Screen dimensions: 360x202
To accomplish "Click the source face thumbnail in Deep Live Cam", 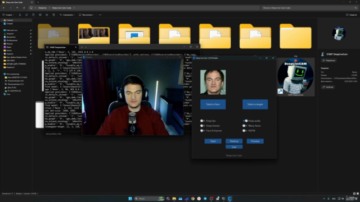I will click(213, 82).
